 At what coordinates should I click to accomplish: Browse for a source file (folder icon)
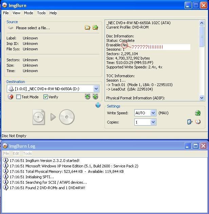tap(88, 28)
